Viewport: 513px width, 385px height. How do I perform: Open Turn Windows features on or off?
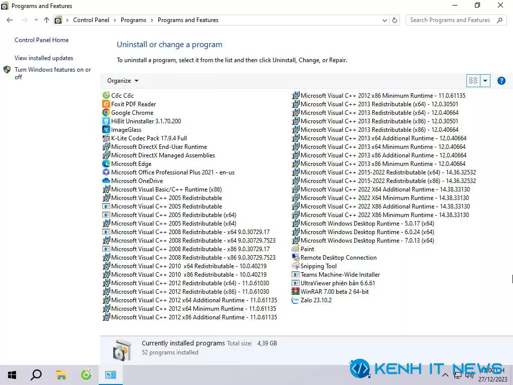pos(53,73)
